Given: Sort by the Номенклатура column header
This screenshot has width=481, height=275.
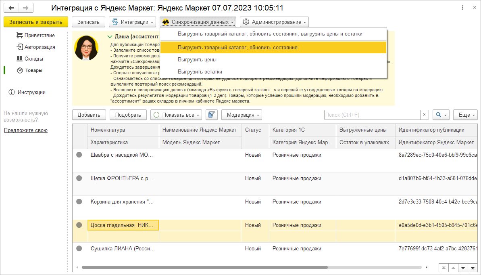Looking at the screenshot, I should point(123,130).
